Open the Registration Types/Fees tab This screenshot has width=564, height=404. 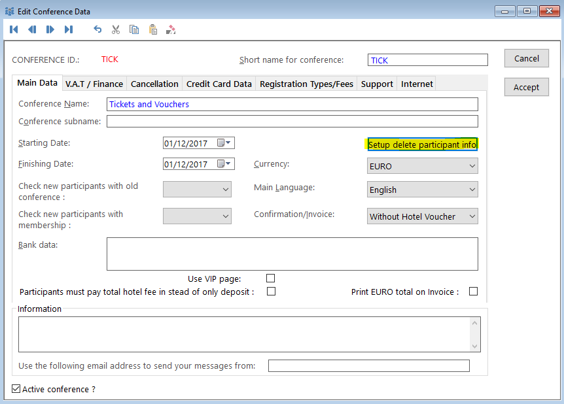point(306,84)
